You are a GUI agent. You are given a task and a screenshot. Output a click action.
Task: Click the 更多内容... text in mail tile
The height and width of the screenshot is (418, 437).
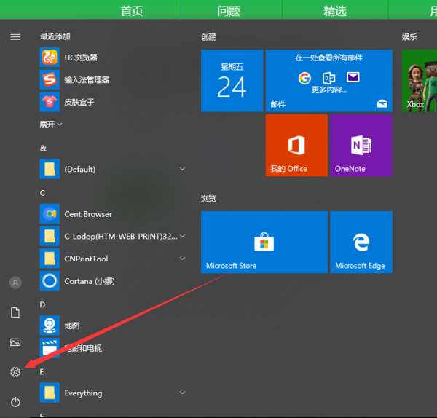point(329,90)
